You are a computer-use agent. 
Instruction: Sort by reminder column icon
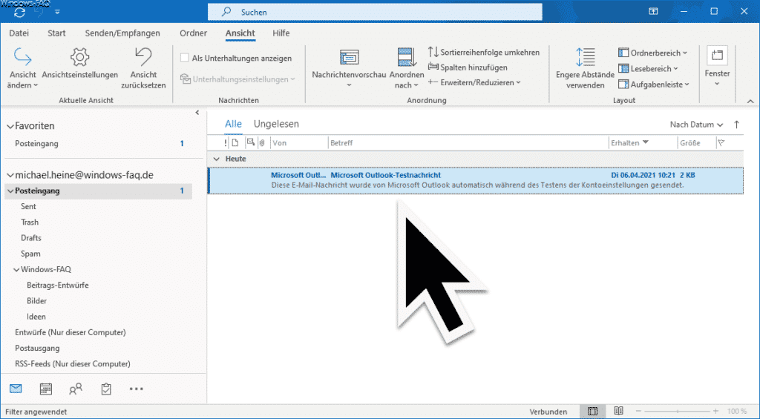point(251,142)
